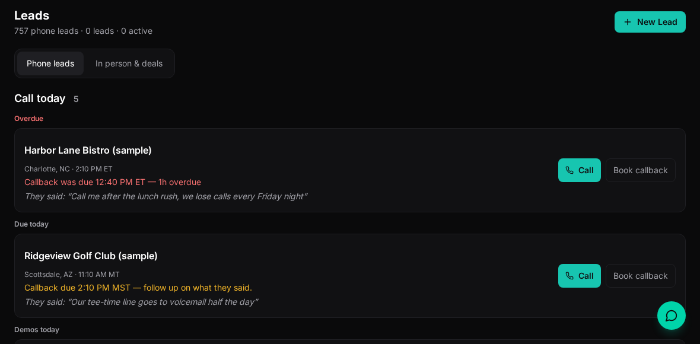Select the Due today section label
700x344 pixels.
pos(31,224)
